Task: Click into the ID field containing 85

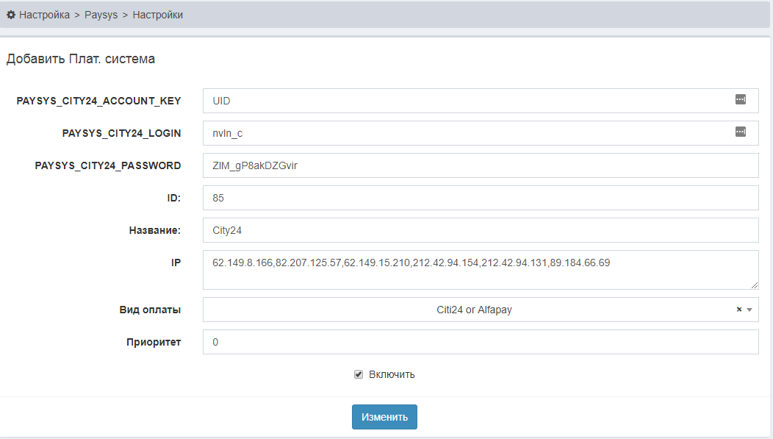Action: [481, 198]
